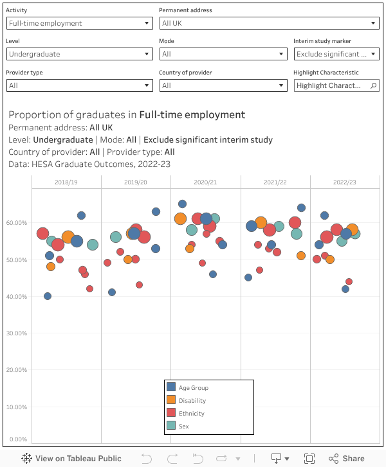
Task: Expand the Permanent address dropdown
Action: (269, 23)
